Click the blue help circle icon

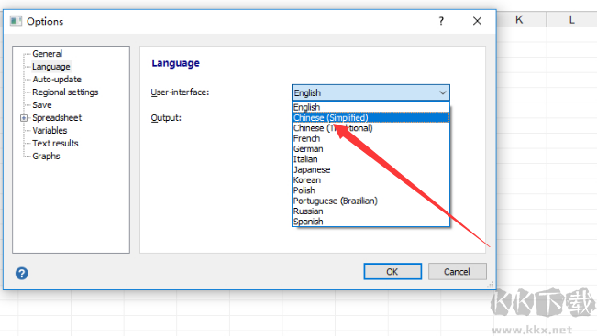pyautogui.click(x=22, y=273)
